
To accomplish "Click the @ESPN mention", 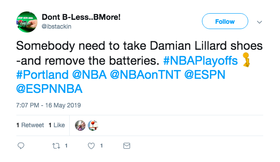I will (205, 75).
